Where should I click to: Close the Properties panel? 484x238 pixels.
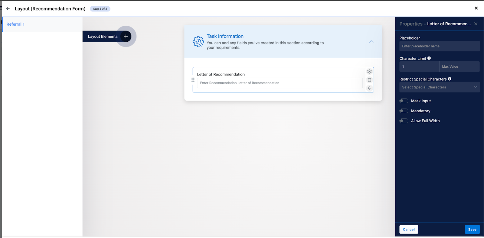(x=476, y=24)
